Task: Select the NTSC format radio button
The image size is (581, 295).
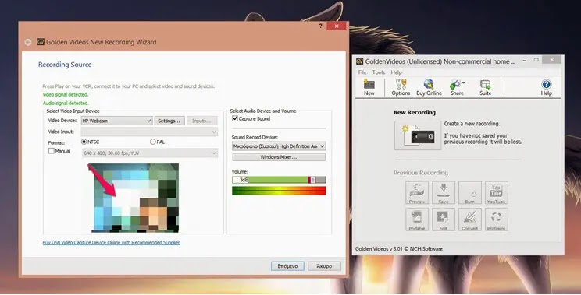Action: 84,142
